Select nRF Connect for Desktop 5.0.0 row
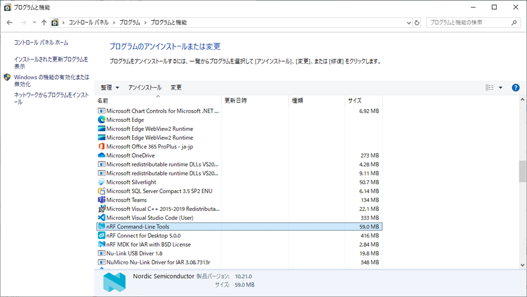This screenshot has height=297, width=527. 239,236
